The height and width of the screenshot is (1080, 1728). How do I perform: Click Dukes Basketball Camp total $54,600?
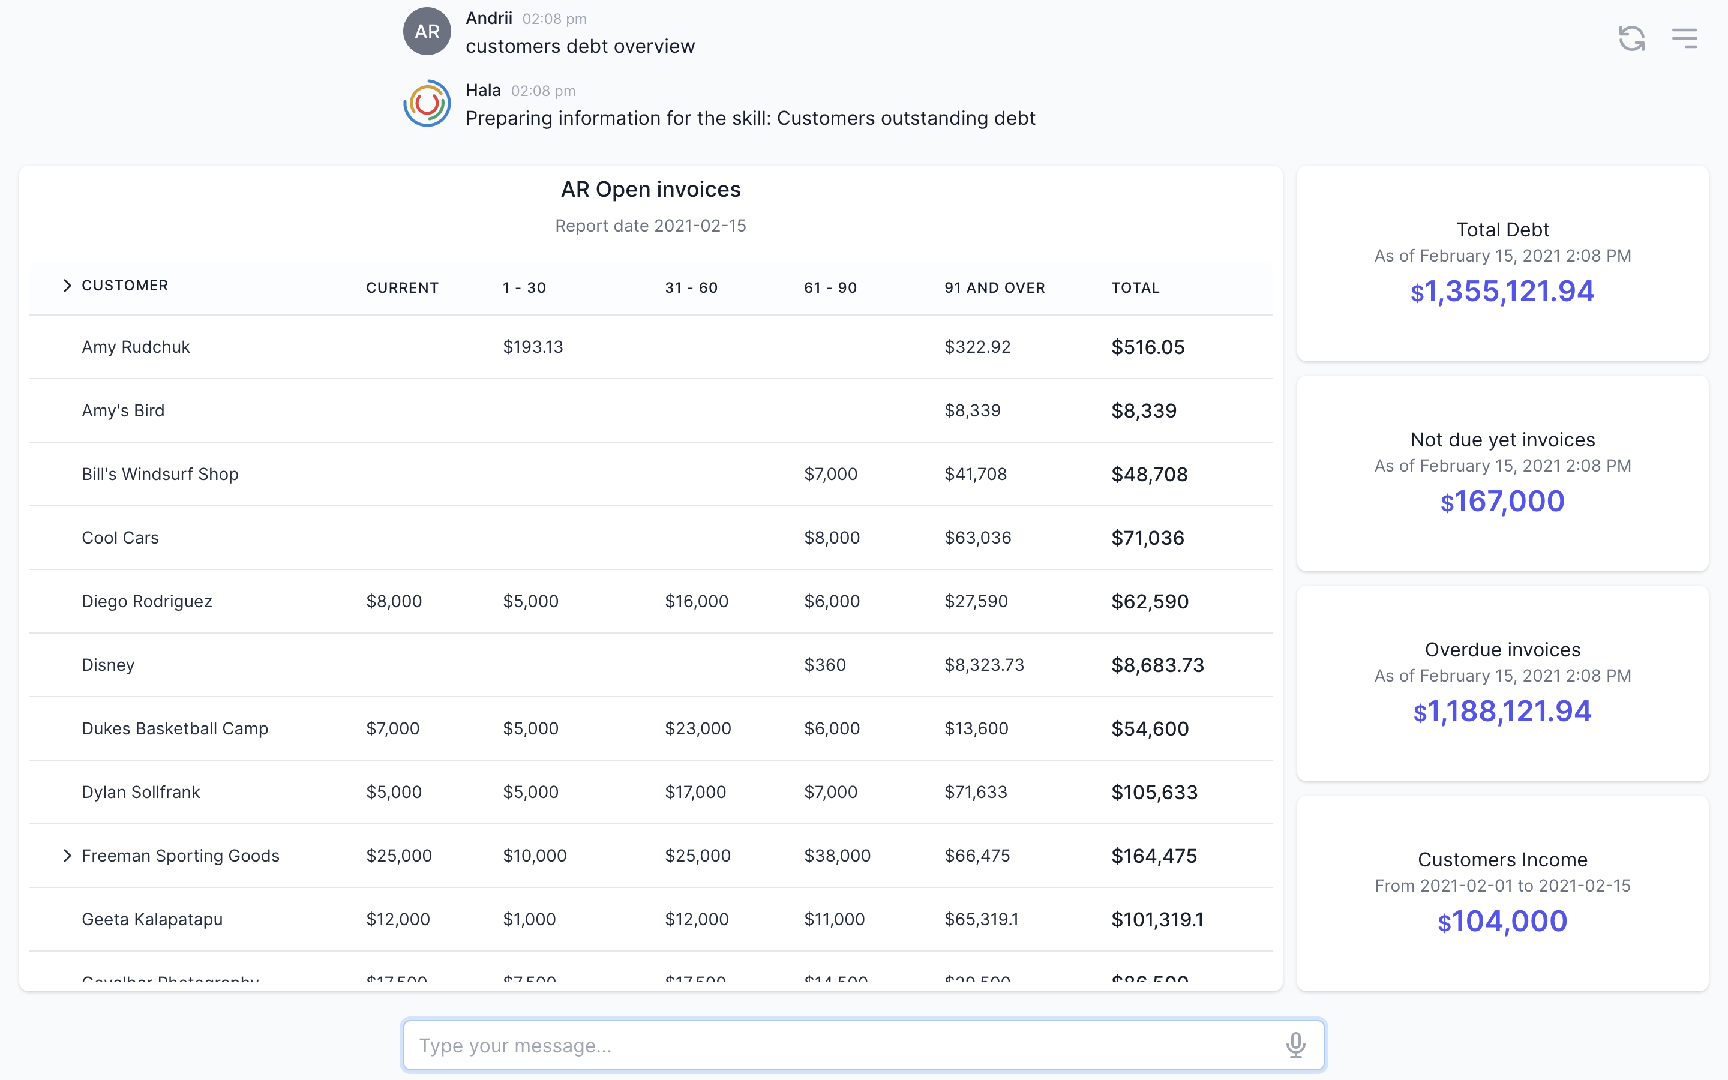click(1150, 728)
